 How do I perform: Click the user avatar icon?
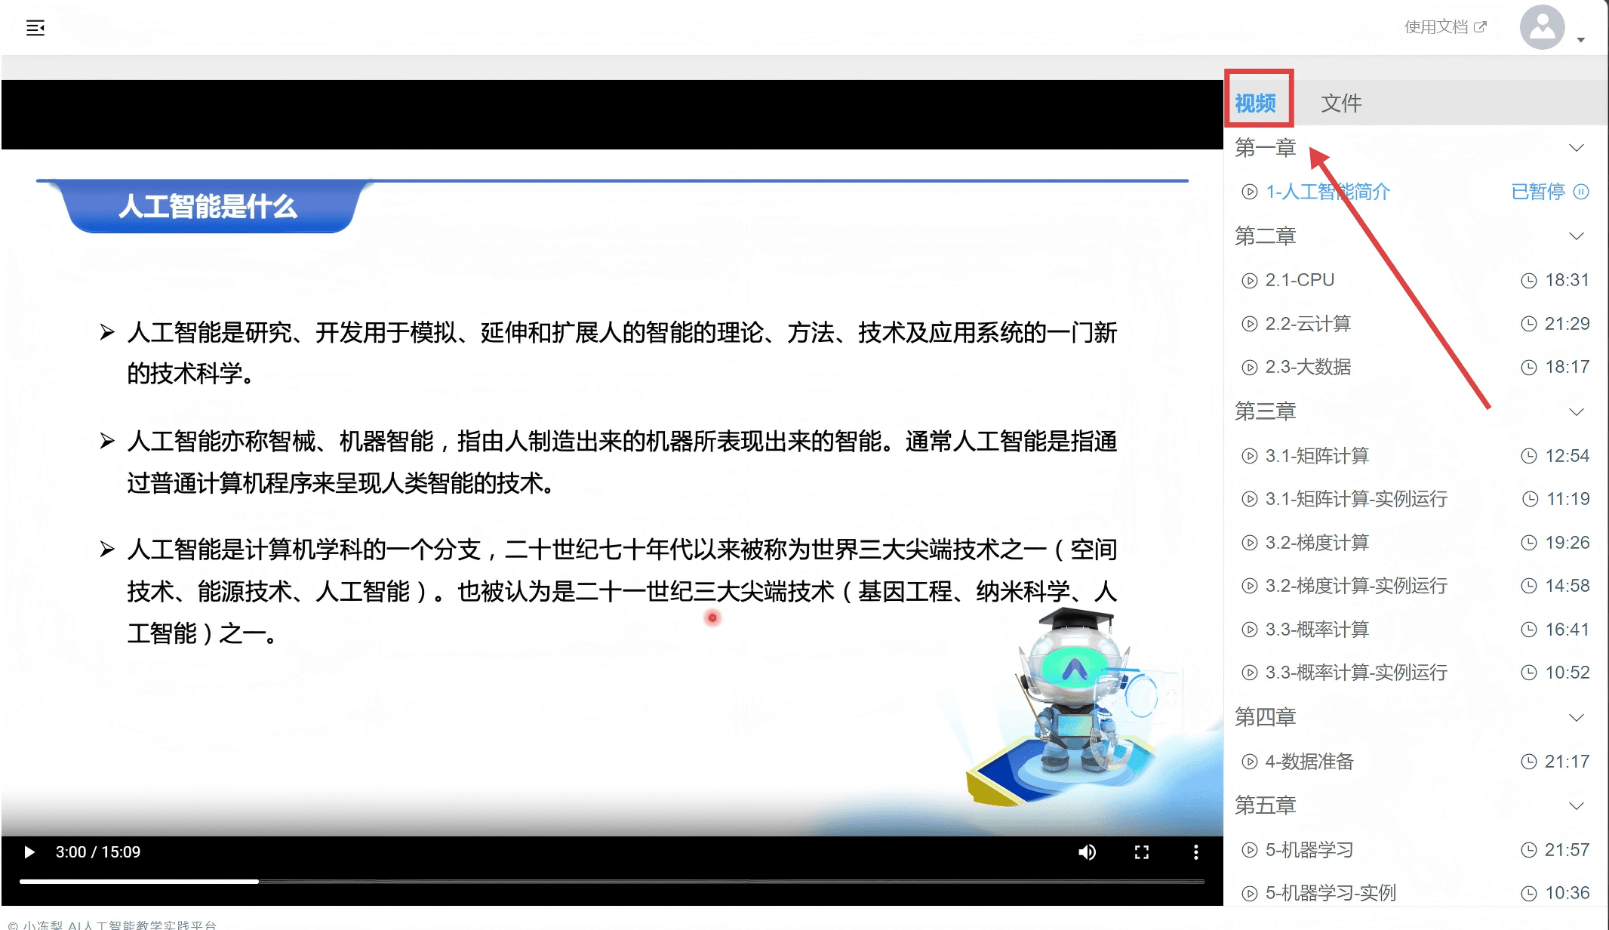click(x=1542, y=27)
